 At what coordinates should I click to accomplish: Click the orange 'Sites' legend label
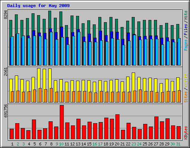186,97
